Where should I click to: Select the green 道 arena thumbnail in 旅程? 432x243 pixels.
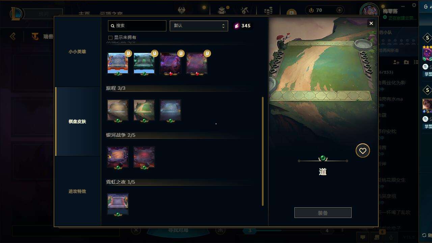tap(144, 110)
